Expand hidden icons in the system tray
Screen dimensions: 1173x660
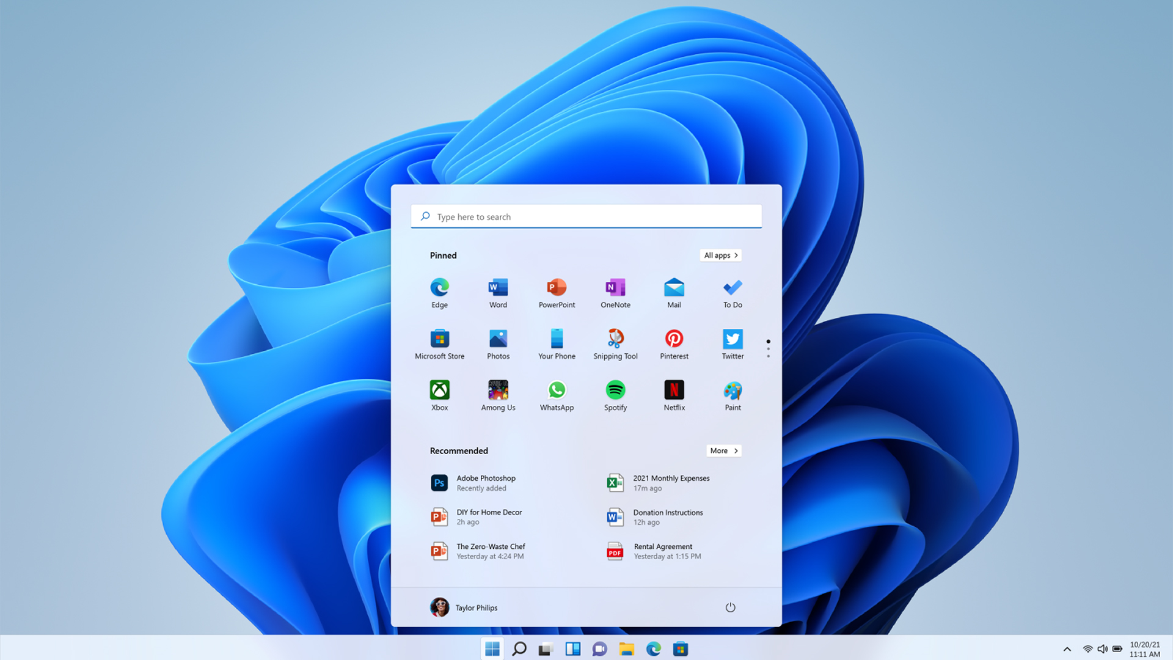click(x=1067, y=648)
